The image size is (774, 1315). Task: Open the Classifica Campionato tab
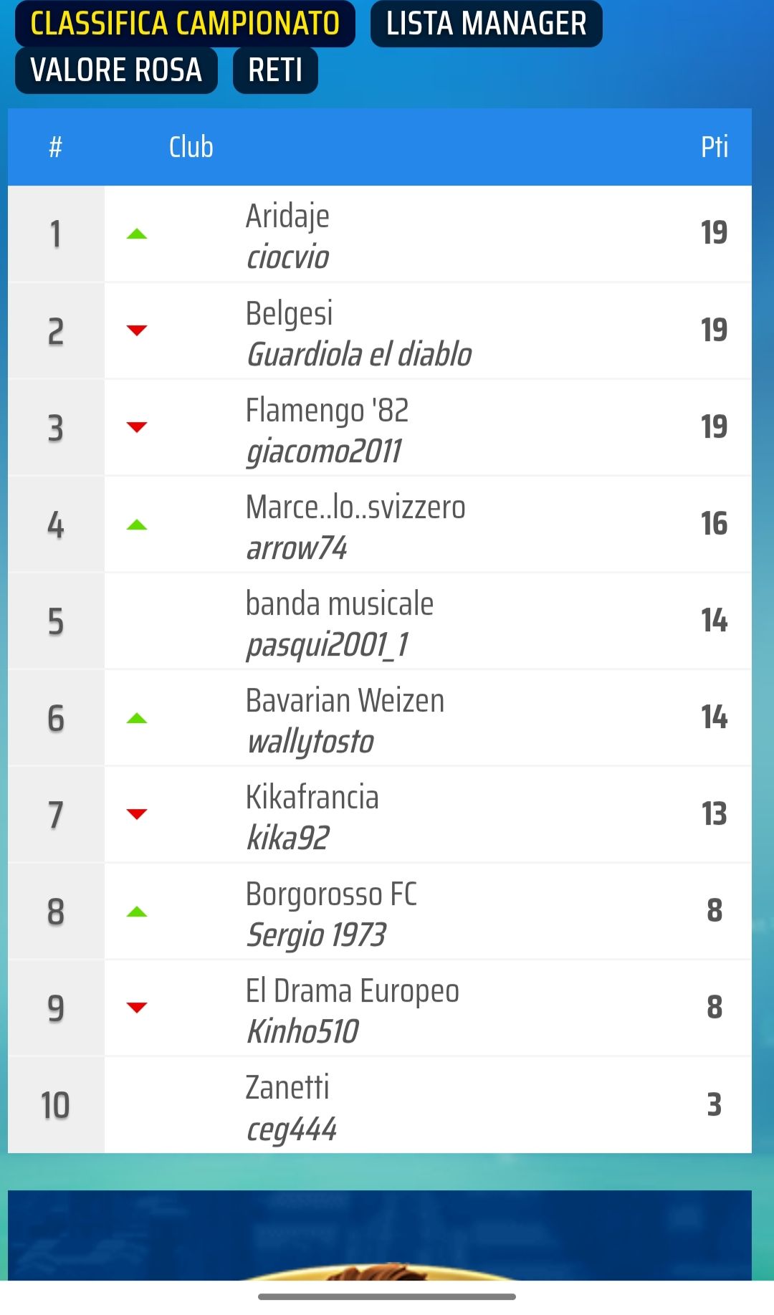pos(185,24)
